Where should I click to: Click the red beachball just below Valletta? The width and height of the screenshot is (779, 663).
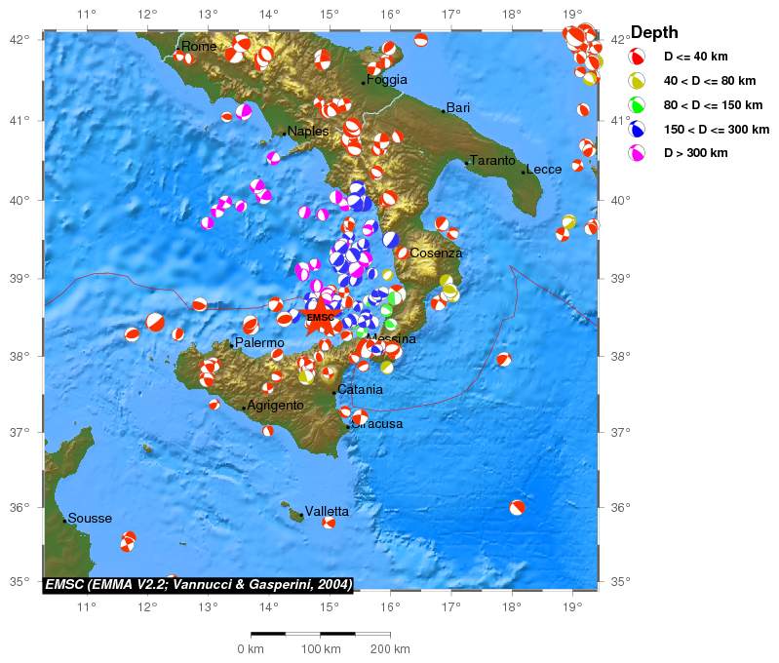(x=329, y=523)
